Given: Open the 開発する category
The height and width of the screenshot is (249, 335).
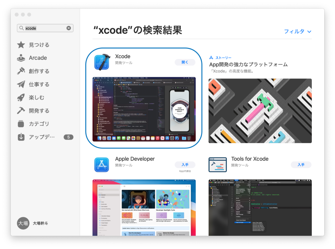Looking at the screenshot, I should [x=36, y=110].
